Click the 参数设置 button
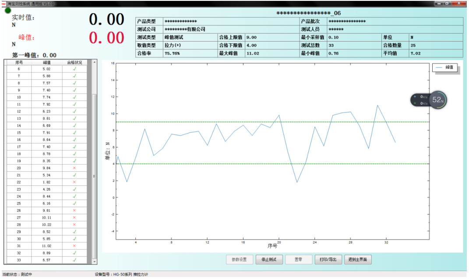 (x=239, y=260)
